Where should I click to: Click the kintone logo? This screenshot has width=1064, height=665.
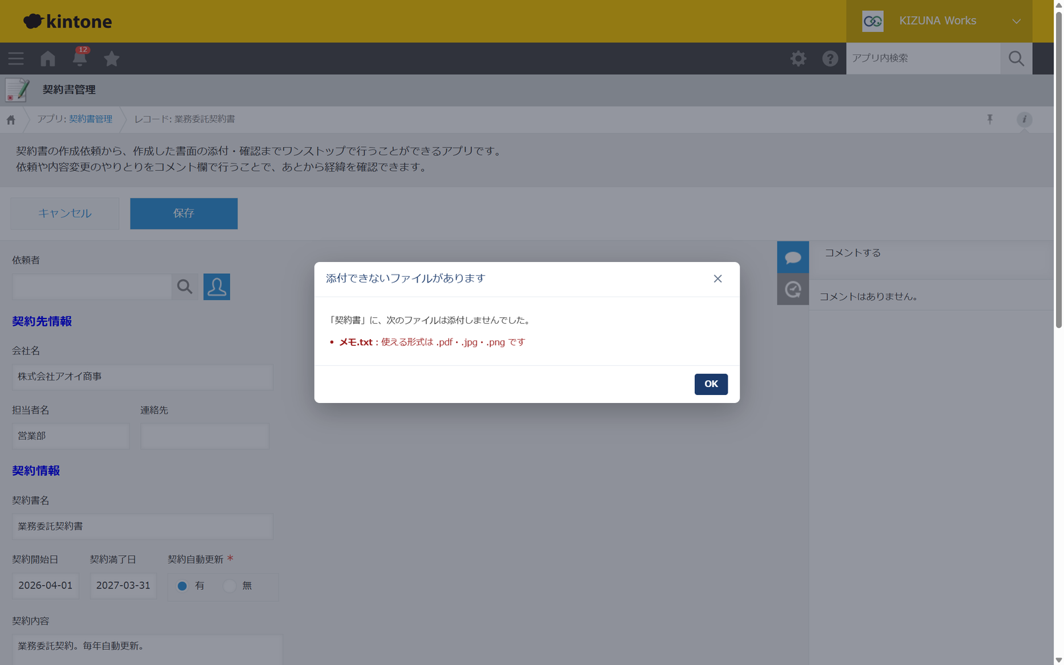pyautogui.click(x=68, y=21)
